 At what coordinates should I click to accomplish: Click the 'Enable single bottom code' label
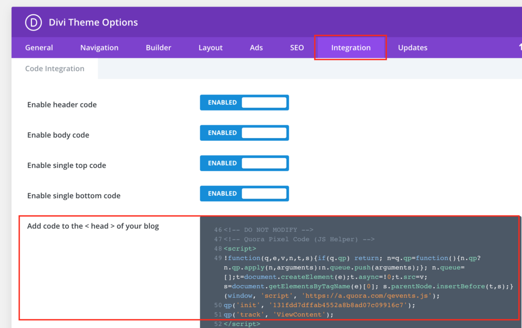pyautogui.click(x=74, y=196)
